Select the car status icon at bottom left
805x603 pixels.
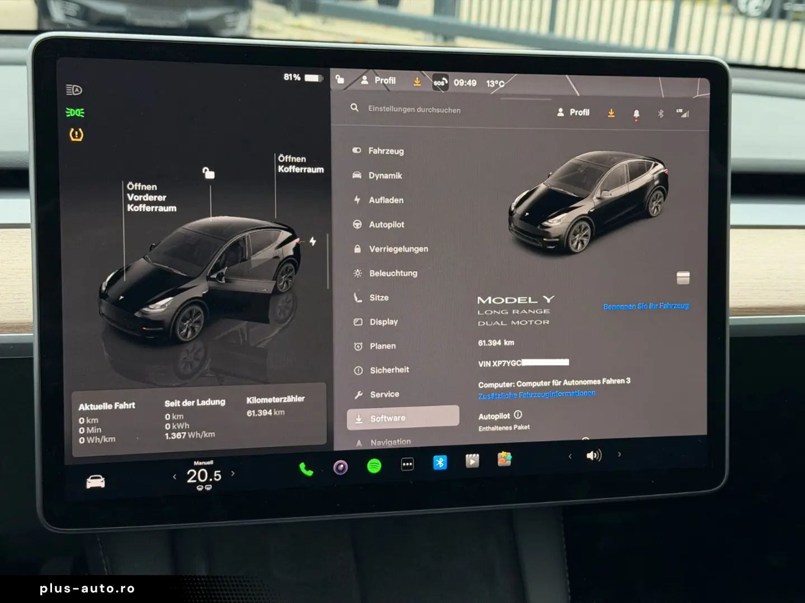tap(95, 480)
